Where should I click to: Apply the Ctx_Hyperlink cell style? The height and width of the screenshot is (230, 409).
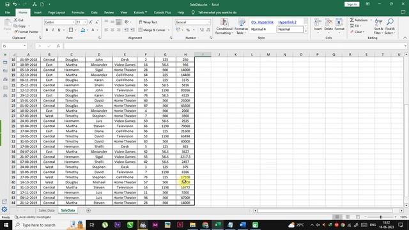coord(262,22)
